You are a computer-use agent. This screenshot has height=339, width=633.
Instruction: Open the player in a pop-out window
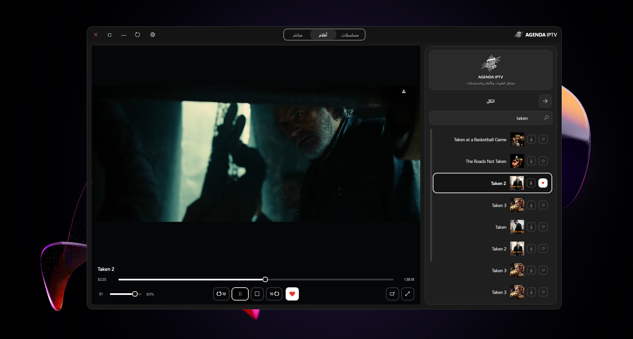click(x=393, y=294)
